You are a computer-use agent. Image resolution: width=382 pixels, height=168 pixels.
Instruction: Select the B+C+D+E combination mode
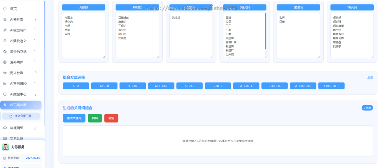(x=274, y=86)
